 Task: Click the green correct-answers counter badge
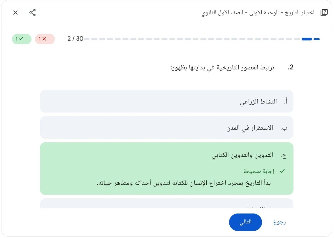click(x=22, y=39)
